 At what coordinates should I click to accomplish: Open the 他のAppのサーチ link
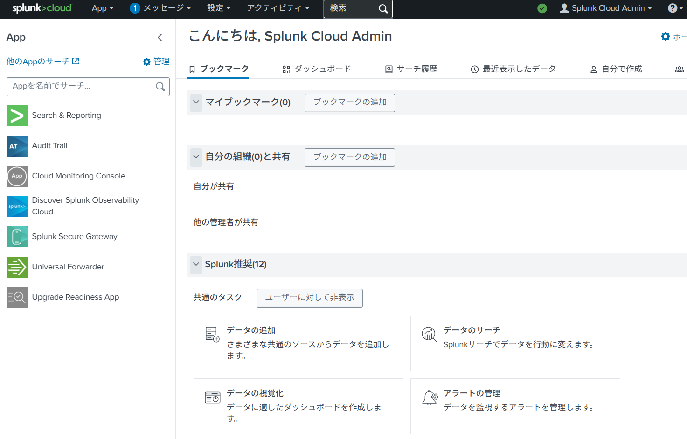[x=42, y=62]
